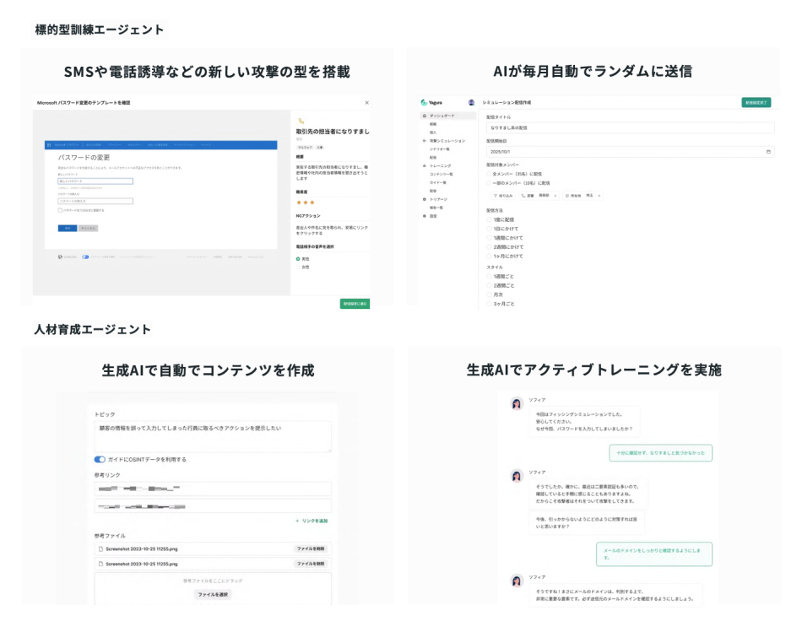Open ダッシュボード in the sidebar
This screenshot has height=621, width=802.
tap(442, 115)
